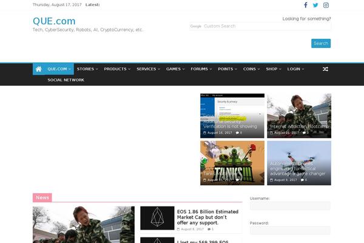Click the August 8, 2017 article date

192,229
